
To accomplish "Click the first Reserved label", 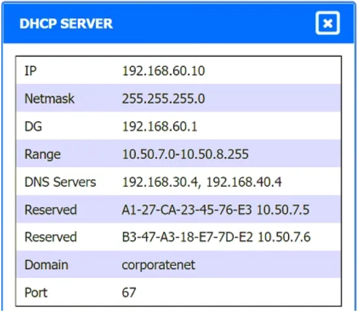I will click(51, 210).
